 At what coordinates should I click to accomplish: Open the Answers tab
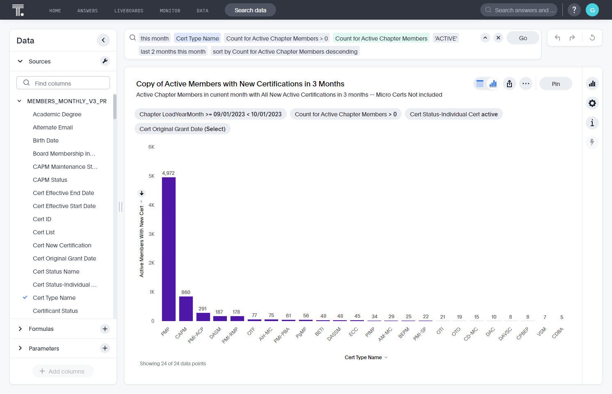[87, 11]
